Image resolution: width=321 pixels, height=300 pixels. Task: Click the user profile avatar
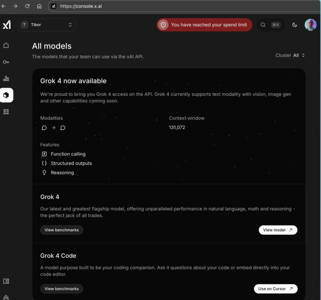pyautogui.click(x=310, y=25)
